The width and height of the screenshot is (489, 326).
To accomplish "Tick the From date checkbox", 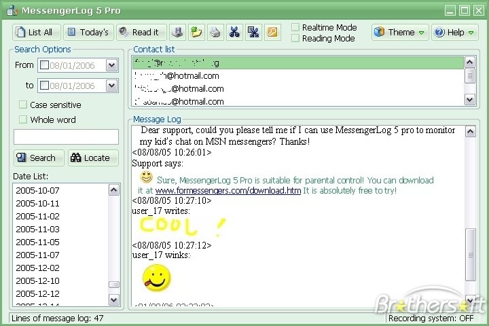I will pos(45,65).
